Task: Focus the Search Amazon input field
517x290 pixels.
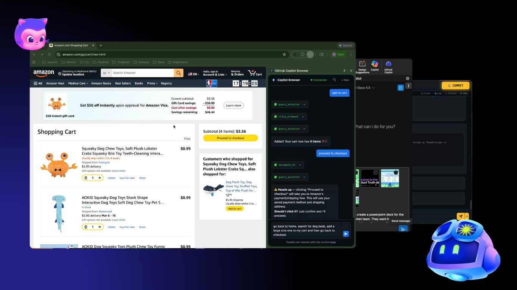Action: pos(142,73)
